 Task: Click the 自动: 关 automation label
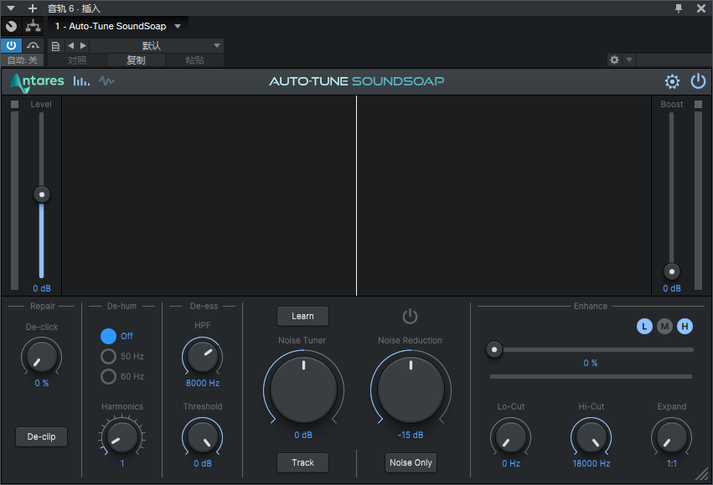click(23, 60)
